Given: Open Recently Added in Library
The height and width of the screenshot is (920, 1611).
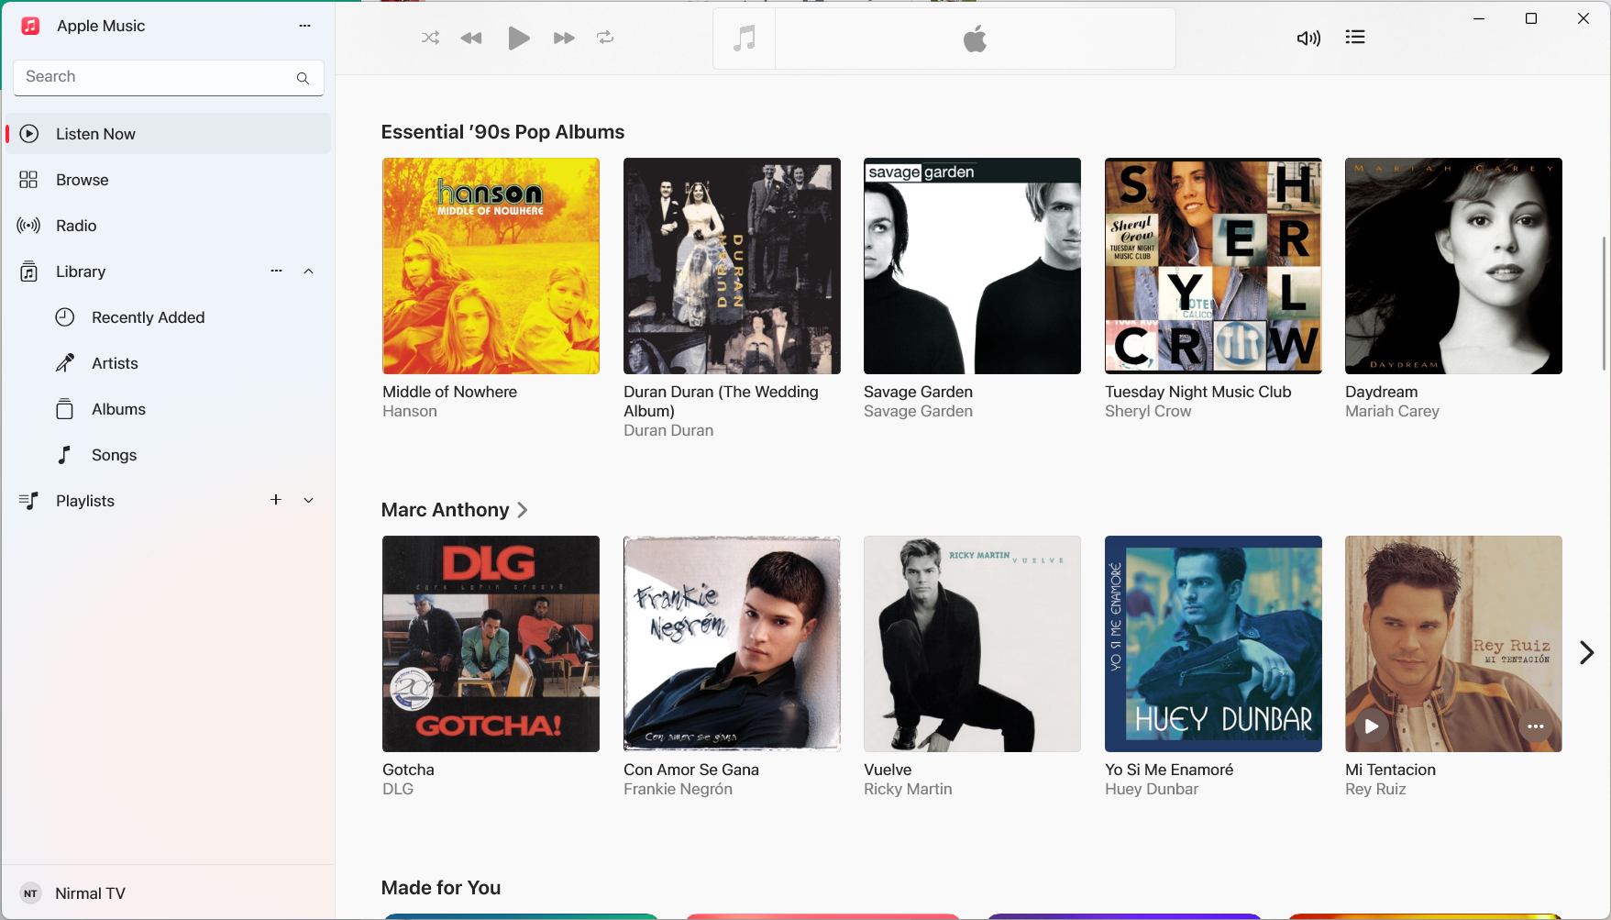Looking at the screenshot, I should (x=169, y=317).
